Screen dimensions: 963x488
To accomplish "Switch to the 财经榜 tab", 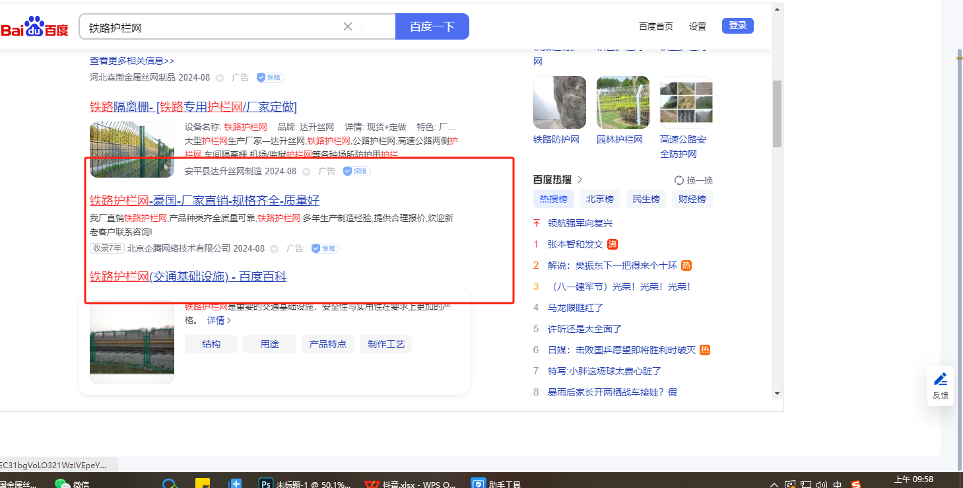I will (692, 199).
